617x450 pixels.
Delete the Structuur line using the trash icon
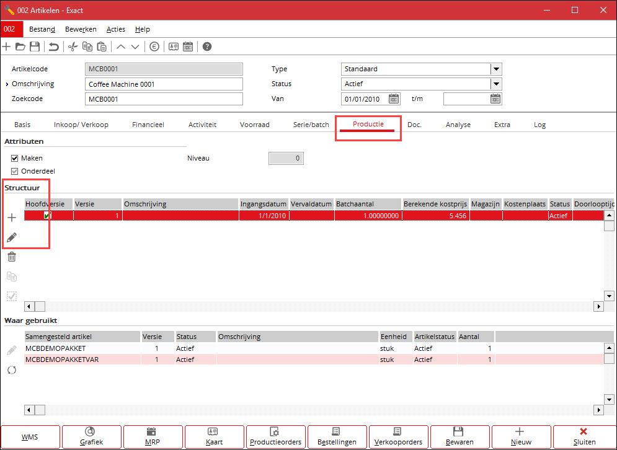(x=11, y=257)
